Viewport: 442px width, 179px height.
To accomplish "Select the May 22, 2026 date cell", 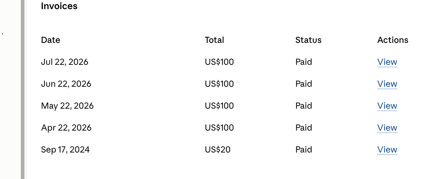I will pos(67,106).
